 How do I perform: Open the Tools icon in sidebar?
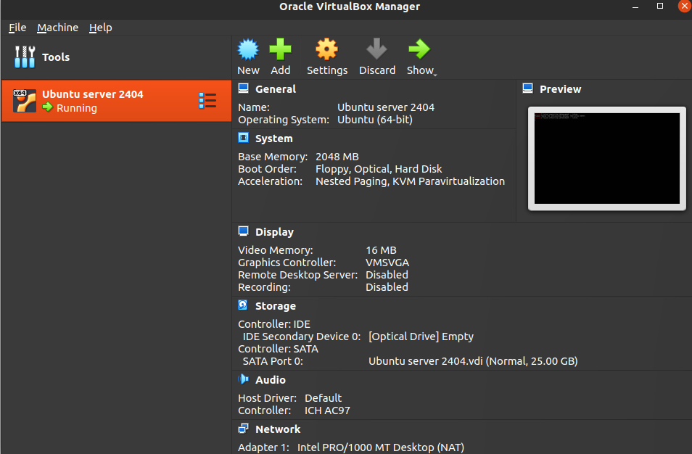(x=25, y=57)
